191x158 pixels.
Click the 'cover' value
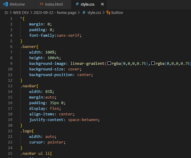[x=74, y=69]
